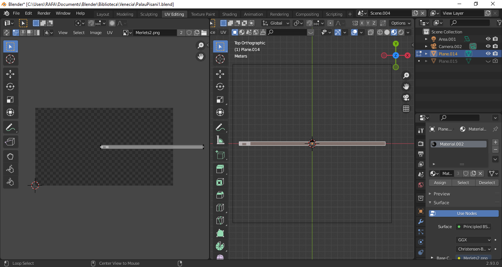Select the Add Cube tool

pos(220,155)
